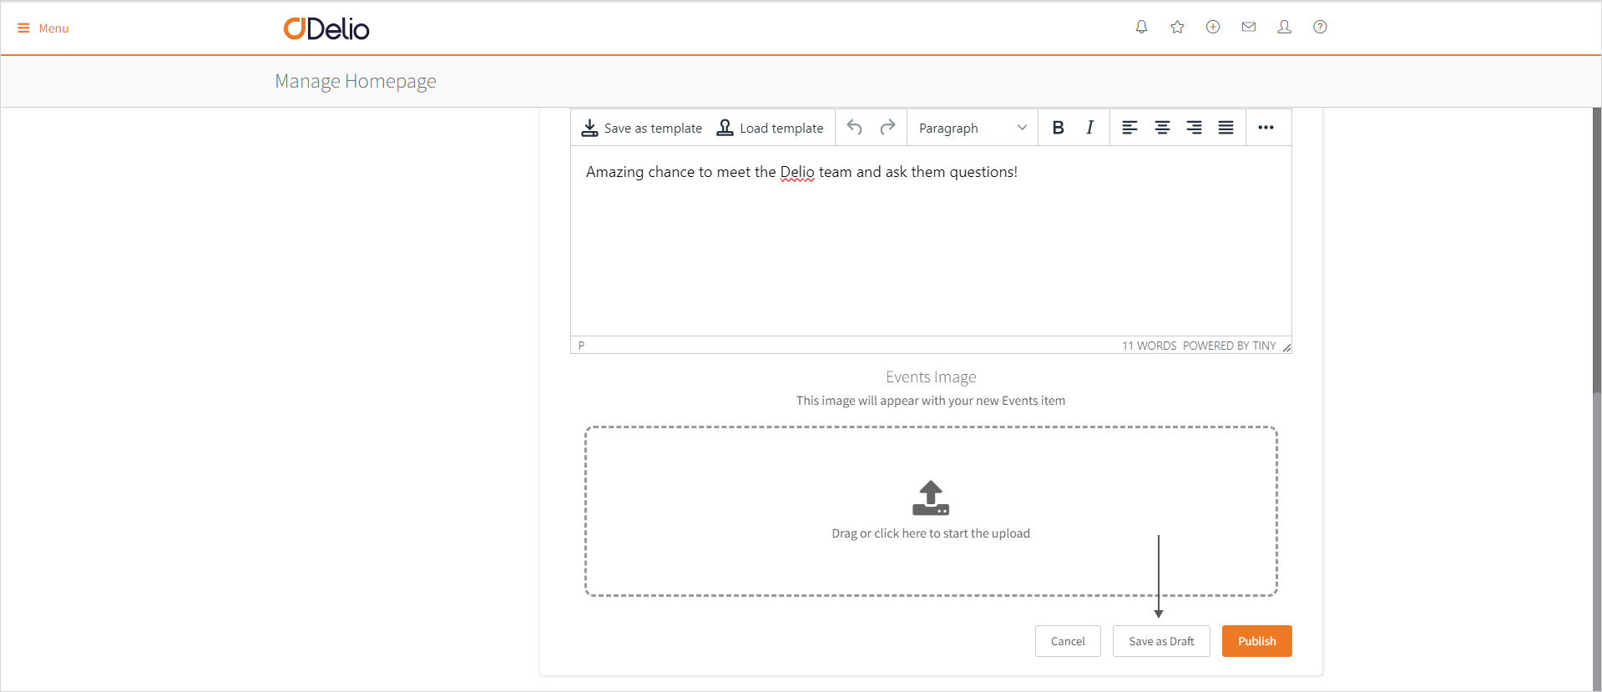Click the 11 WORDS counter
The height and width of the screenshot is (692, 1602).
pos(1149,346)
